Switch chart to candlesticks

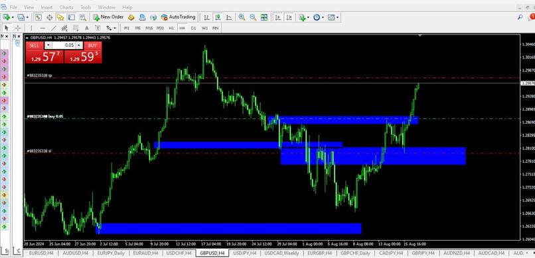point(218,17)
